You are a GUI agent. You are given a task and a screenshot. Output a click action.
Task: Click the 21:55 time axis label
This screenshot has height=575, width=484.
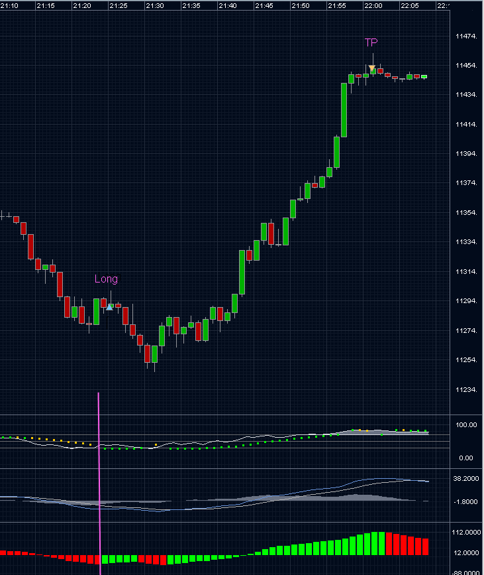[x=337, y=6]
